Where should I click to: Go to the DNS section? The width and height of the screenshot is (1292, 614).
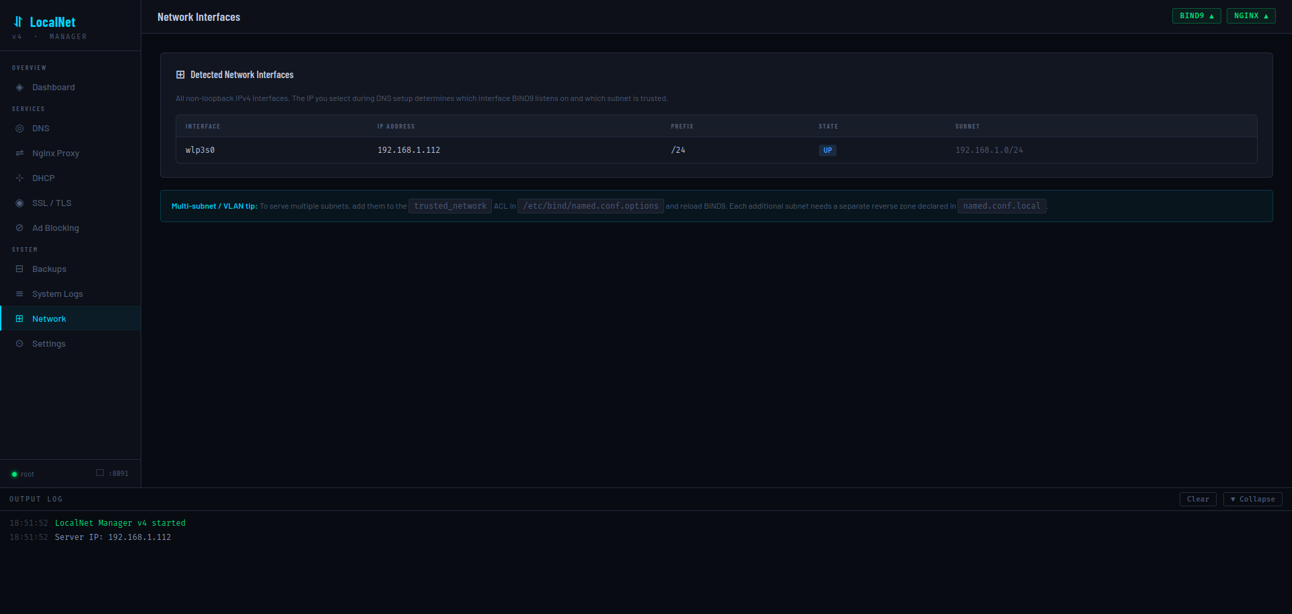click(71, 129)
